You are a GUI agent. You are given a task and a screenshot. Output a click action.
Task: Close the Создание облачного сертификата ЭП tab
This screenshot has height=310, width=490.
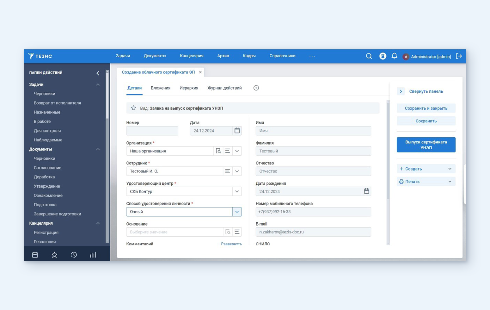click(x=200, y=72)
